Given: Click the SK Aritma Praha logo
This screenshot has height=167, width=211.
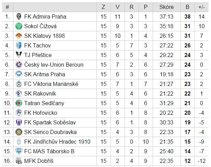Looking at the screenshot, I should (19, 74).
